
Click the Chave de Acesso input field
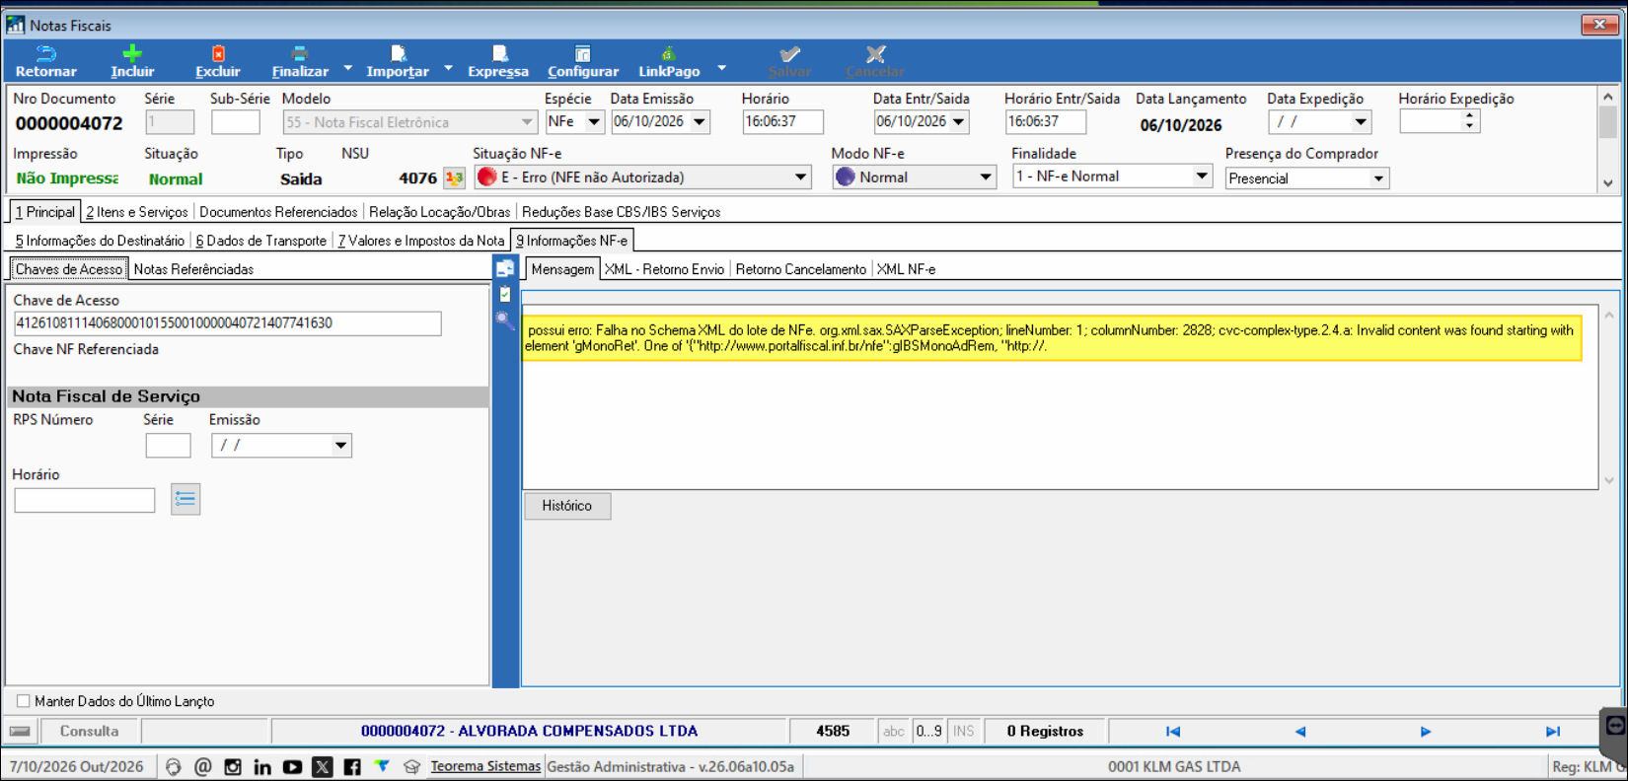(228, 323)
